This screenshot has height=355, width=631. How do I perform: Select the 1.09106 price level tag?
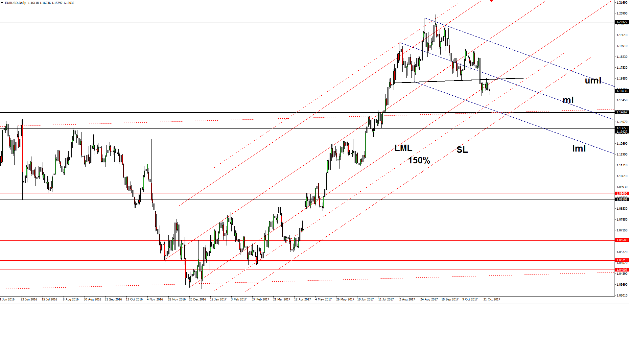click(x=622, y=200)
